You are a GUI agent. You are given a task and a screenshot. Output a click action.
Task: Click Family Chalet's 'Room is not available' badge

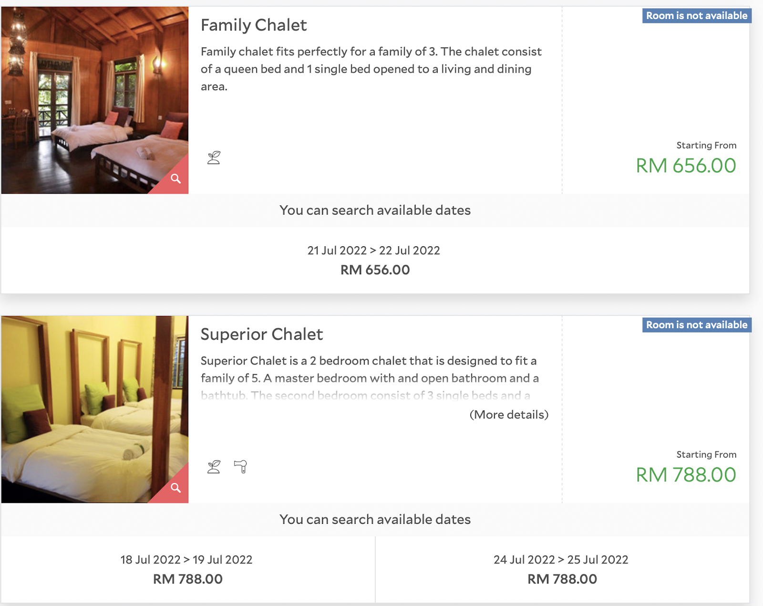[x=696, y=16]
